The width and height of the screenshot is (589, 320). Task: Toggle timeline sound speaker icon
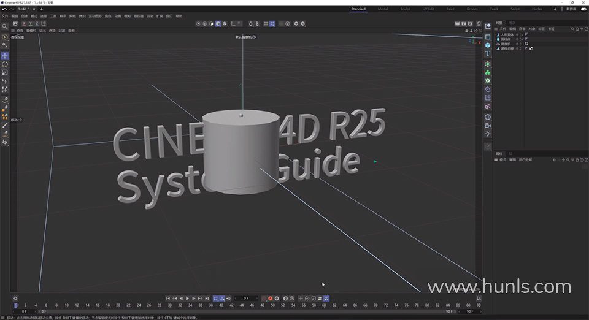(228, 299)
